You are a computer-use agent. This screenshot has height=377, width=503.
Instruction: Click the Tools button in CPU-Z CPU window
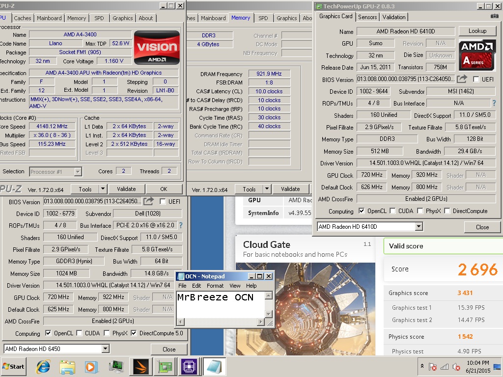(x=85, y=189)
